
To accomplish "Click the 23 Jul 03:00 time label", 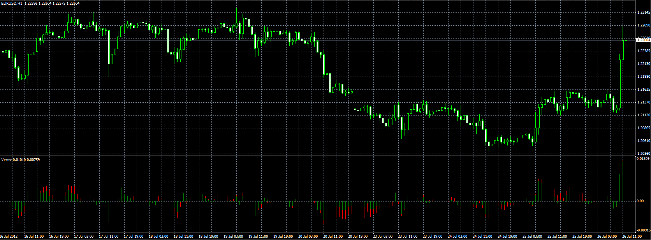I will pyautogui.click(x=383, y=236).
